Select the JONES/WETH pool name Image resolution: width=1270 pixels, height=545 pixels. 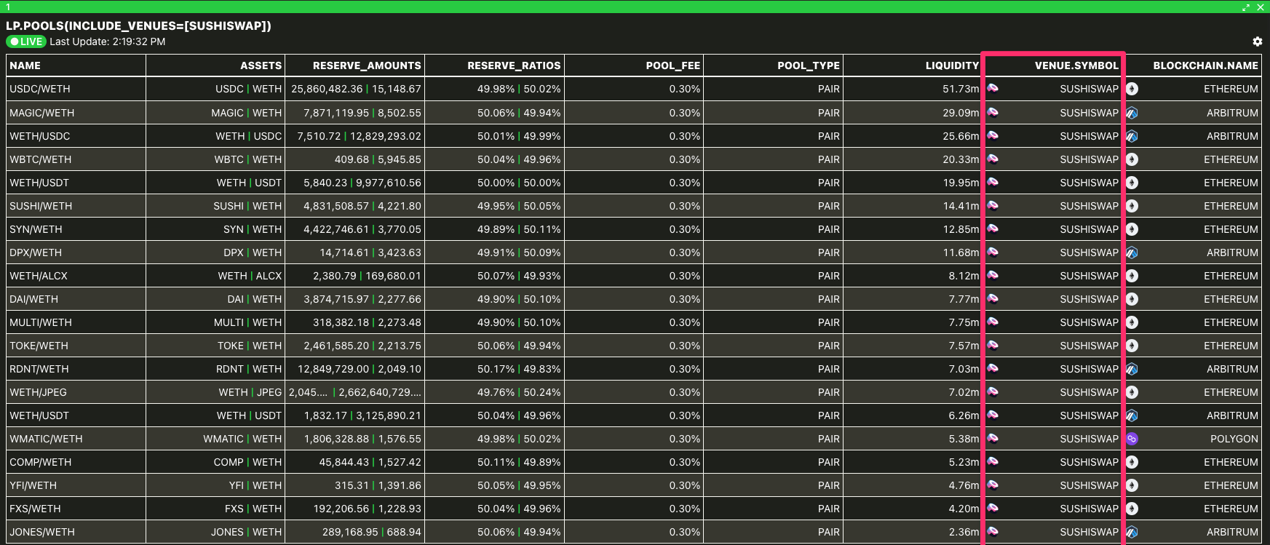(x=42, y=532)
